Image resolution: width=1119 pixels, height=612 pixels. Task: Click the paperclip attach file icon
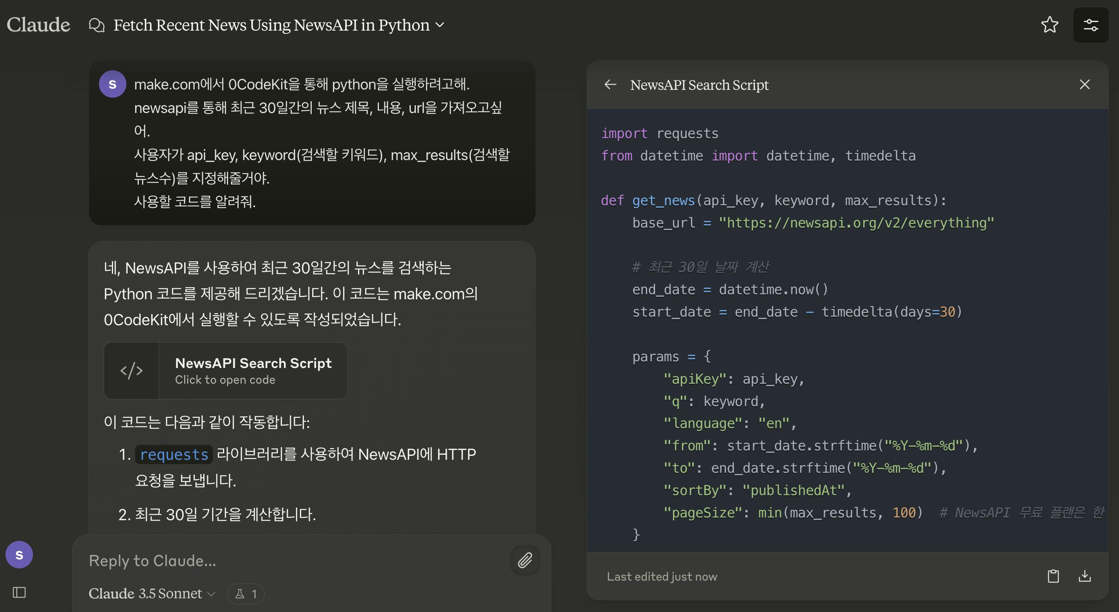point(525,560)
